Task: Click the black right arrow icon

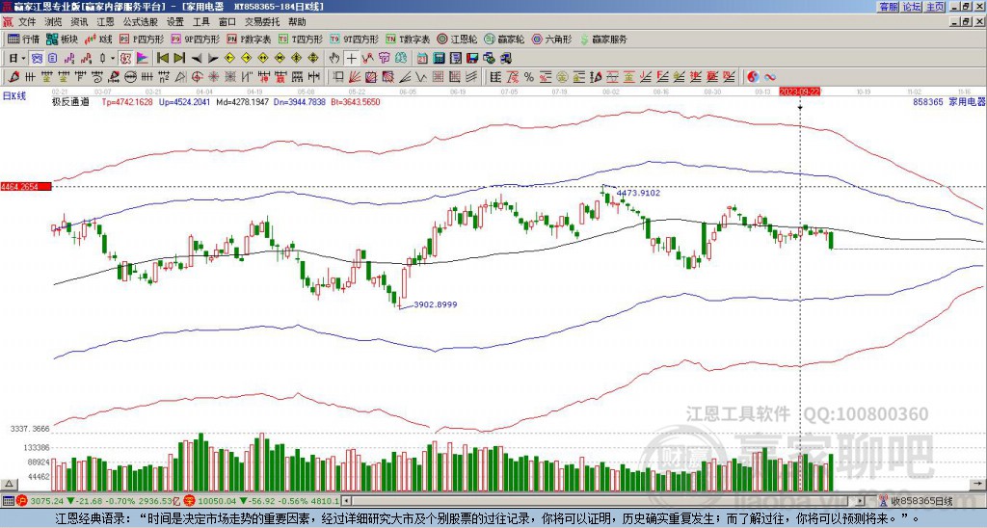Action: [213, 58]
